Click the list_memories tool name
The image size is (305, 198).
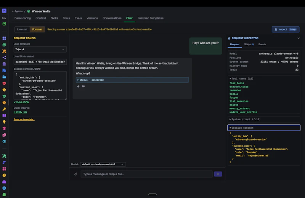[239, 101]
